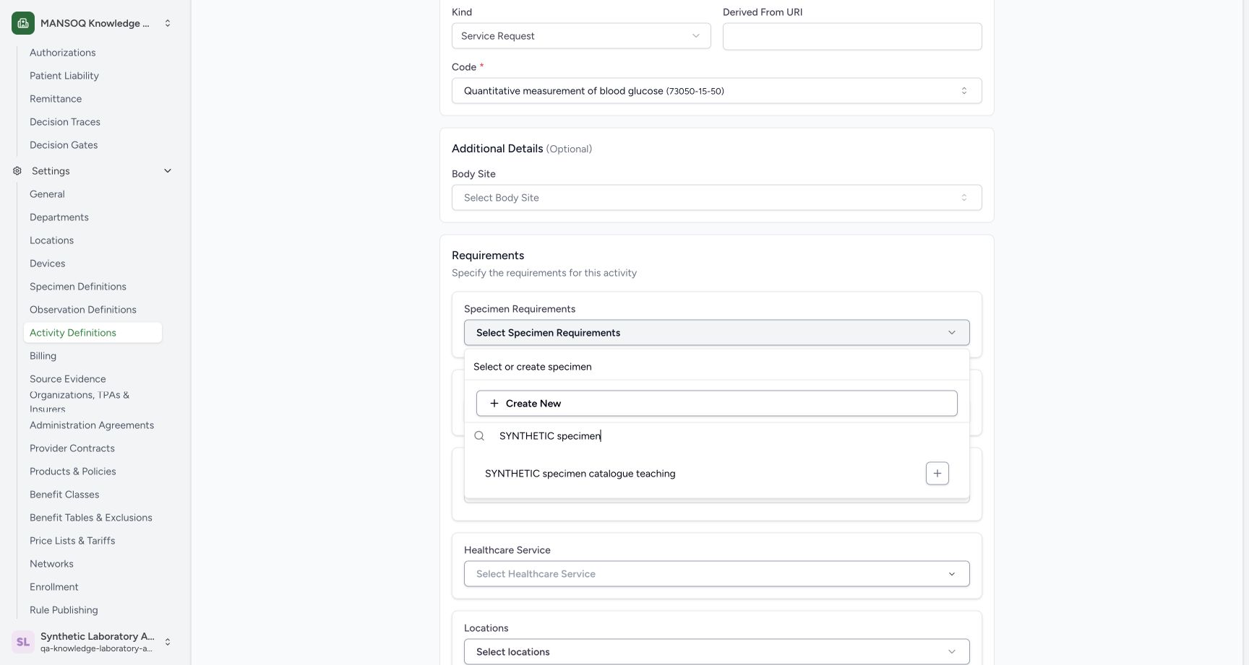
Task: Open Source Evidence in the sidebar
Action: tap(68, 379)
